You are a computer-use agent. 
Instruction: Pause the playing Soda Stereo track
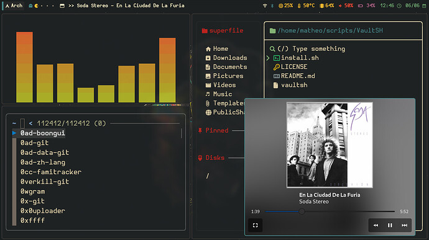click(390, 225)
